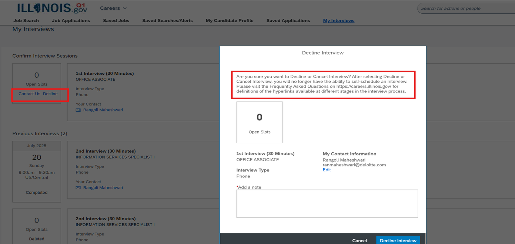Click the Previous Interviews (2) heading

(40, 133)
